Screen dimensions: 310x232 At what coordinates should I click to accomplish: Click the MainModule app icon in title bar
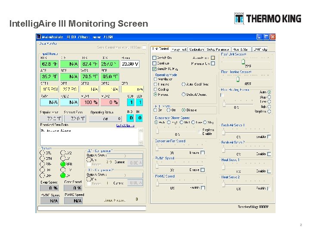pyautogui.click(x=39, y=37)
